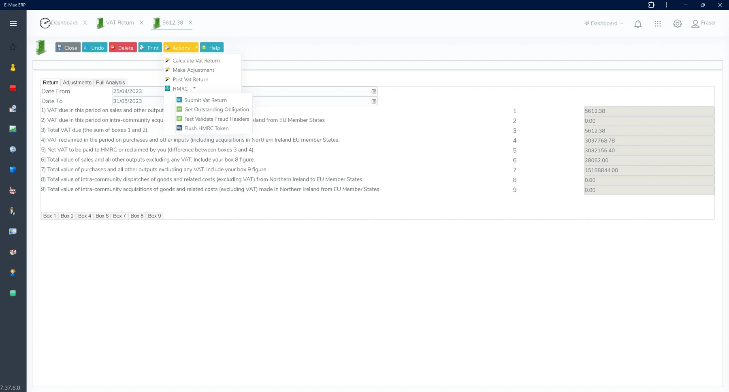Select the yellow pawn sidebar icon
The width and height of the screenshot is (729, 392).
(x=13, y=68)
